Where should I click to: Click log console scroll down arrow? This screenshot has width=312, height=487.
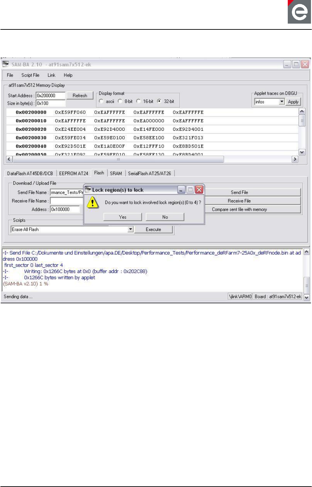tap(307, 298)
